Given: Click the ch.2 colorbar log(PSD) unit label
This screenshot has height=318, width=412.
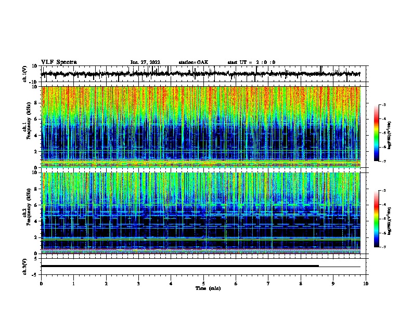Looking at the screenshot, I should 390,221.
